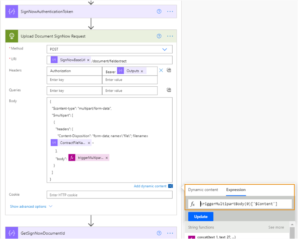
Task: Open ellipsis menu on SignNowAuthenticationToken step
Action: click(x=170, y=12)
